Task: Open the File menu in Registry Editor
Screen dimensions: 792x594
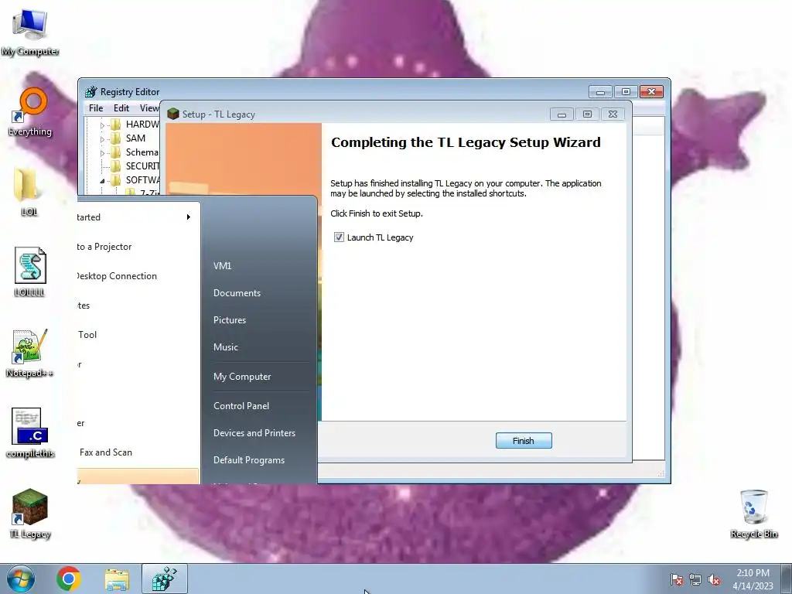Action: [x=96, y=108]
